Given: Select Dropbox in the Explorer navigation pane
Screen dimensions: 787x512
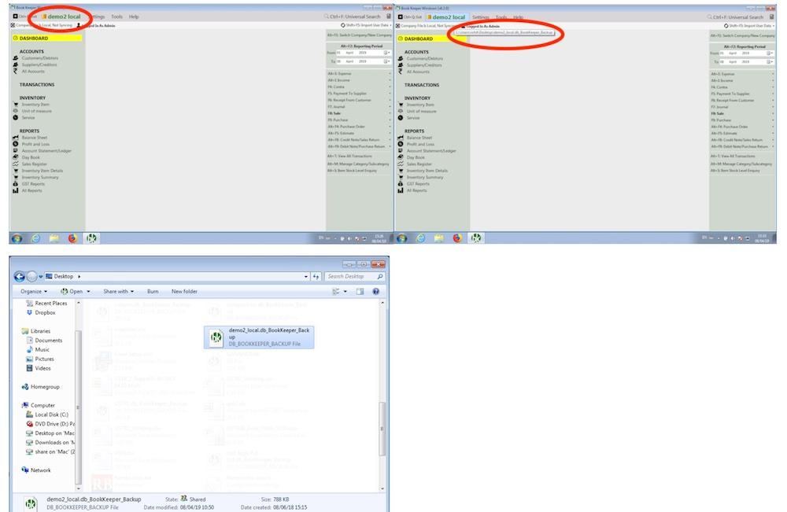Looking at the screenshot, I should 45,312.
